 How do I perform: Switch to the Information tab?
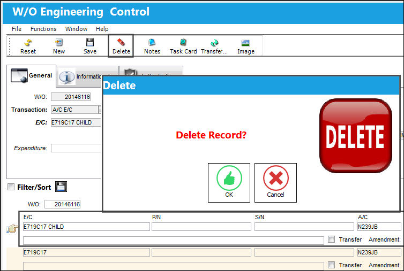tap(79, 76)
